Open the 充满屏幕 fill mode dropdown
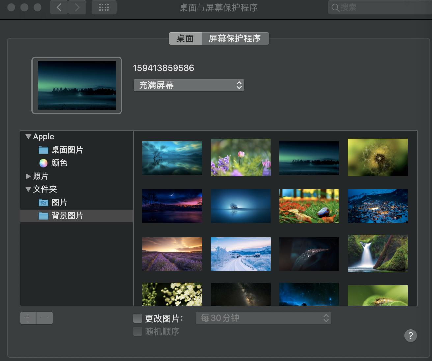This screenshot has width=432, height=361. (x=189, y=85)
